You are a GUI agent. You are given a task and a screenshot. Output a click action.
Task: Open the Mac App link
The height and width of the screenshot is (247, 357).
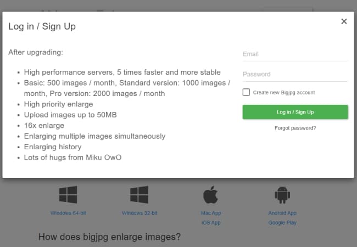click(x=211, y=213)
